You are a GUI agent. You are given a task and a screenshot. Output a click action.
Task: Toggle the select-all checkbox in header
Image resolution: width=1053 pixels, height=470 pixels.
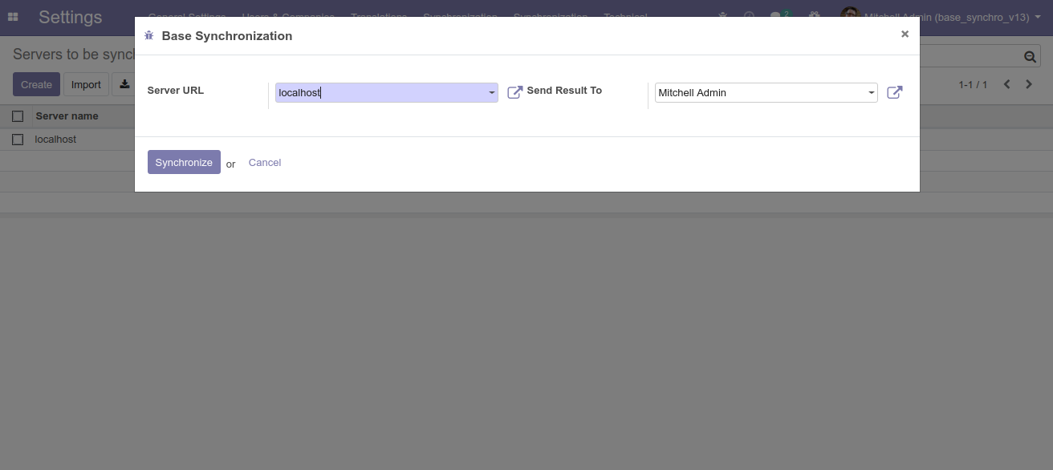(18, 116)
